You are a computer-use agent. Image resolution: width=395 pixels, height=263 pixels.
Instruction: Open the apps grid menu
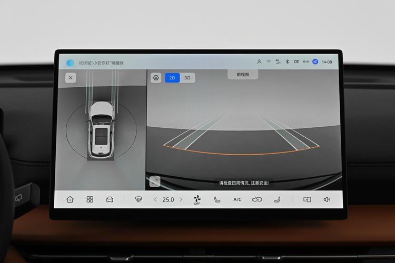click(90, 199)
